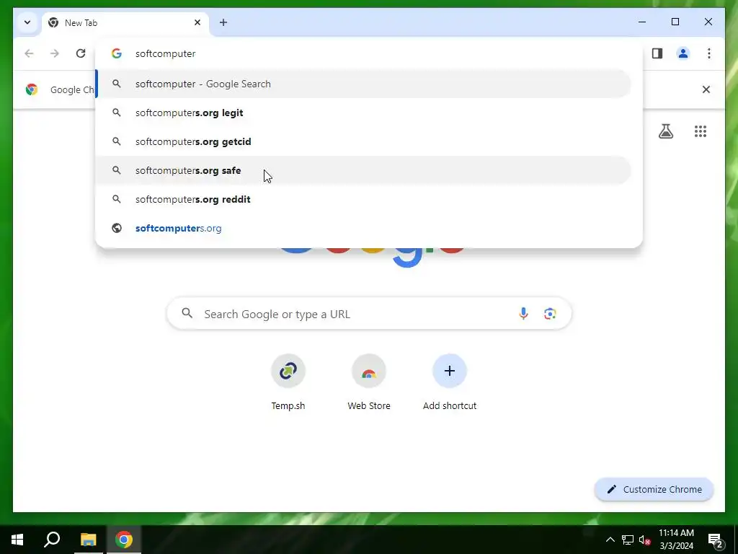Open the Temp.sh shortcut
738x554 pixels.
pyautogui.click(x=288, y=382)
